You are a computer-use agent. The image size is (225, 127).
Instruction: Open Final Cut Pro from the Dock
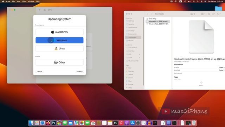click(x=59, y=123)
